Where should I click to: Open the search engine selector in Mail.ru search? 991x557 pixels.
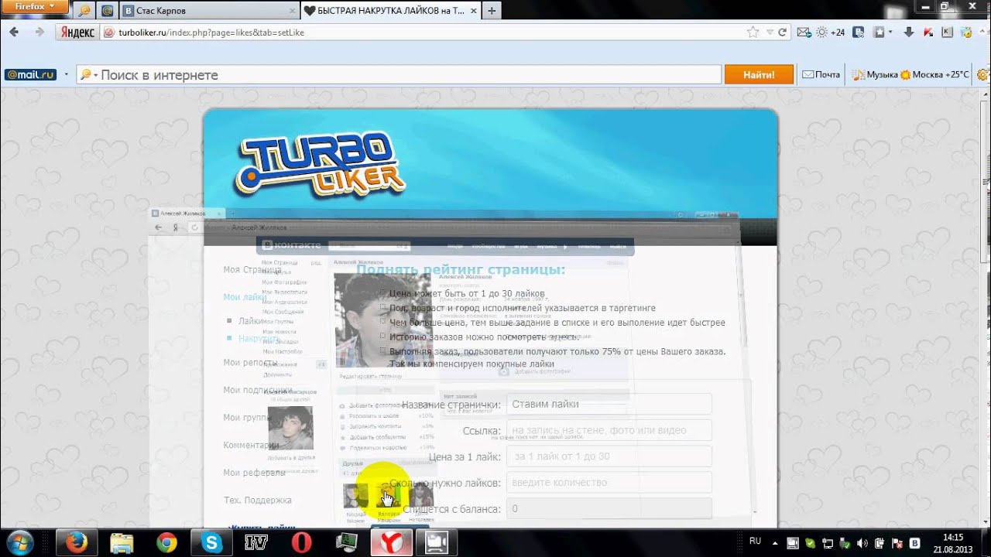(89, 75)
